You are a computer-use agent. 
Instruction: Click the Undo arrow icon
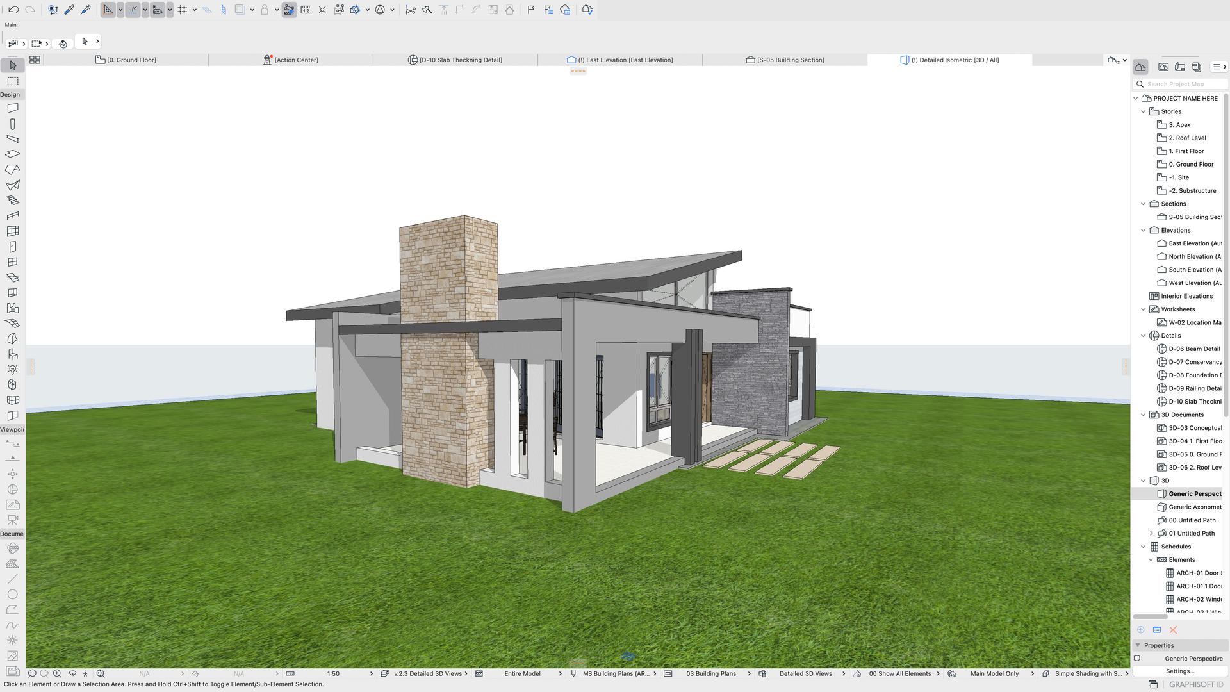pos(13,10)
